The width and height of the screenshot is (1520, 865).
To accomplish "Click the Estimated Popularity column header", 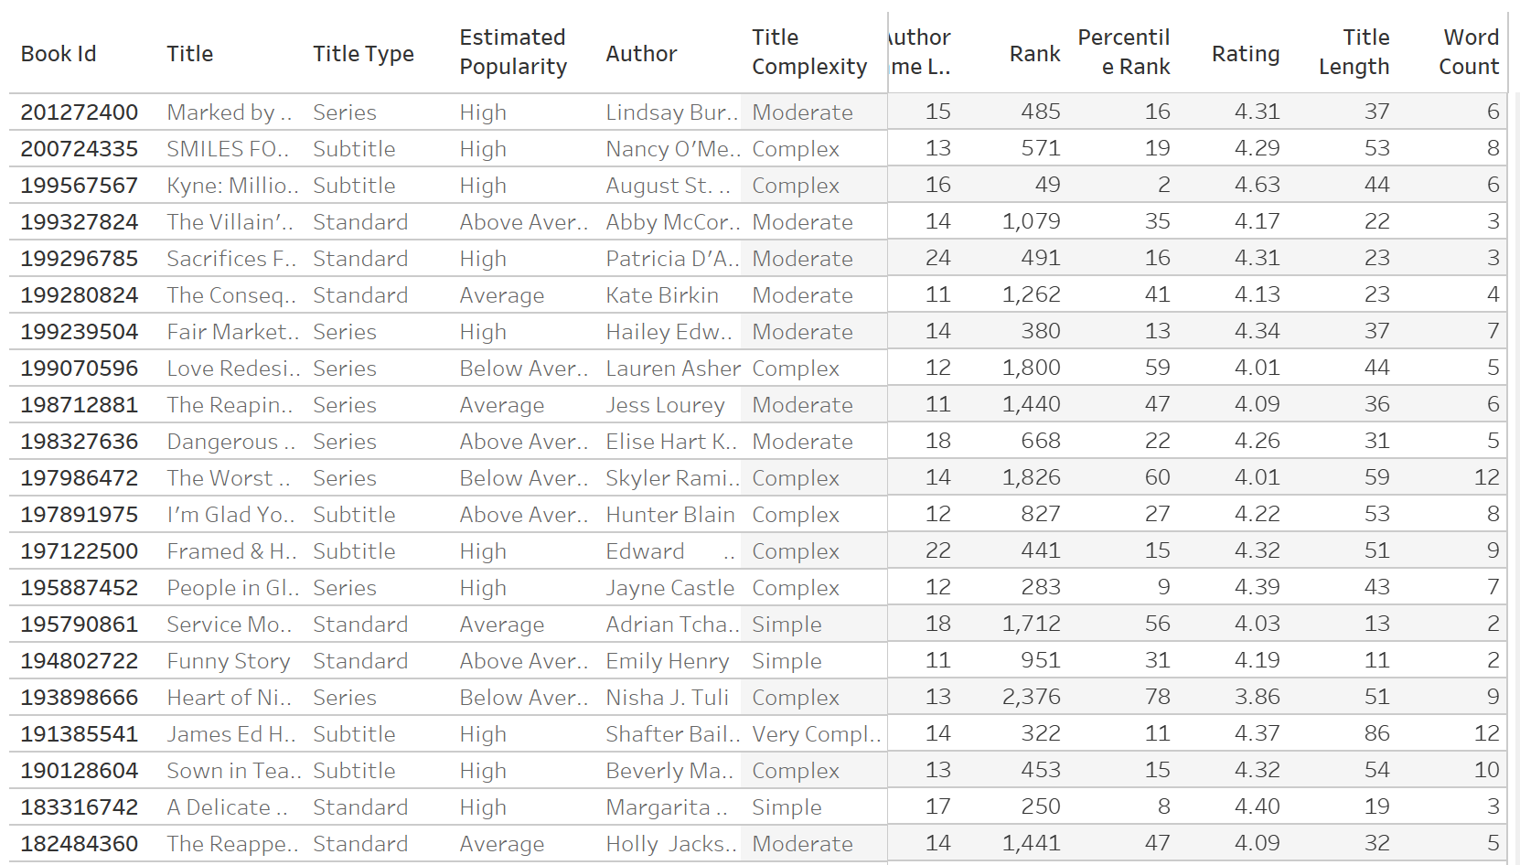I will [513, 52].
